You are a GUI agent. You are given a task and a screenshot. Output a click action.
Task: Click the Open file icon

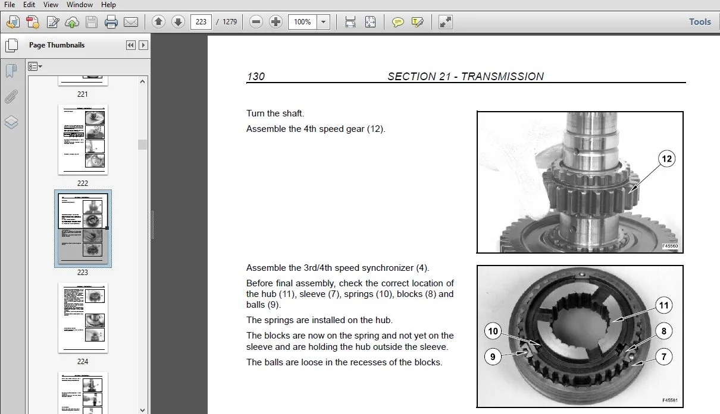[12, 23]
